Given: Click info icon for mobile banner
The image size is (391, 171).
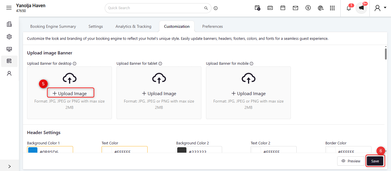Looking at the screenshot, I should (251, 64).
